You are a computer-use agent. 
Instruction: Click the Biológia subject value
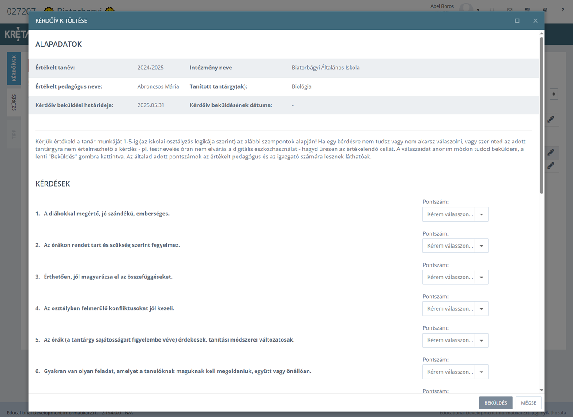point(302,86)
